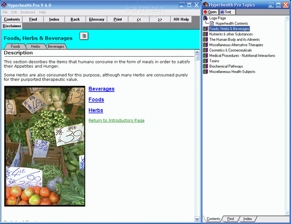Open the Bookmark menu

(28, 12)
